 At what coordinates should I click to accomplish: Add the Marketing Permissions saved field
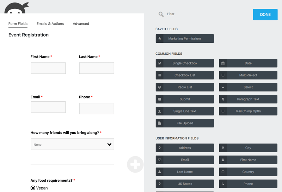click(185, 38)
